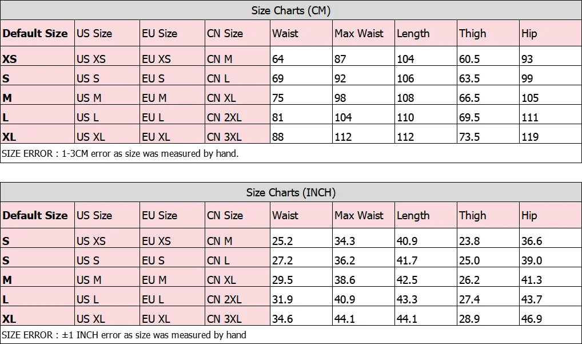
Task: Select the thigh value 27.4
Action: pos(469,299)
